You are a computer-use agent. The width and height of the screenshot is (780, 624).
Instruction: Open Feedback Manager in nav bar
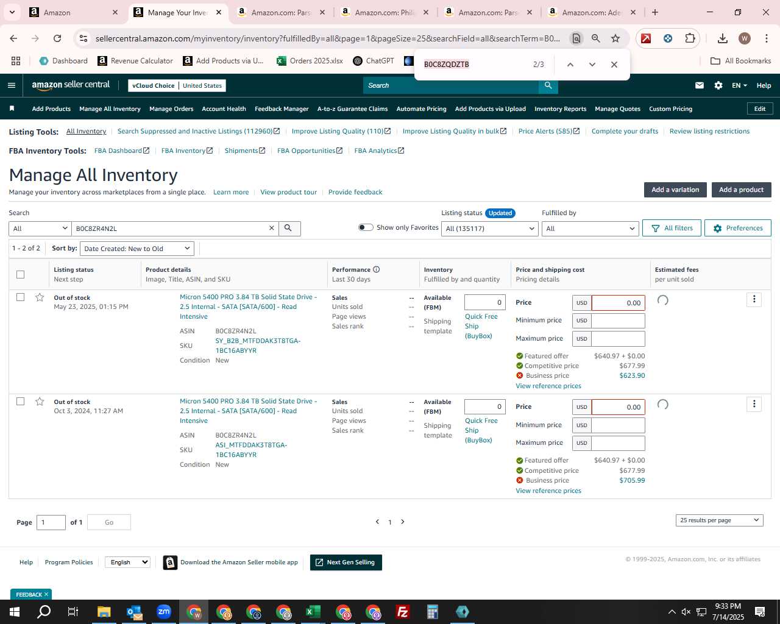click(x=282, y=109)
